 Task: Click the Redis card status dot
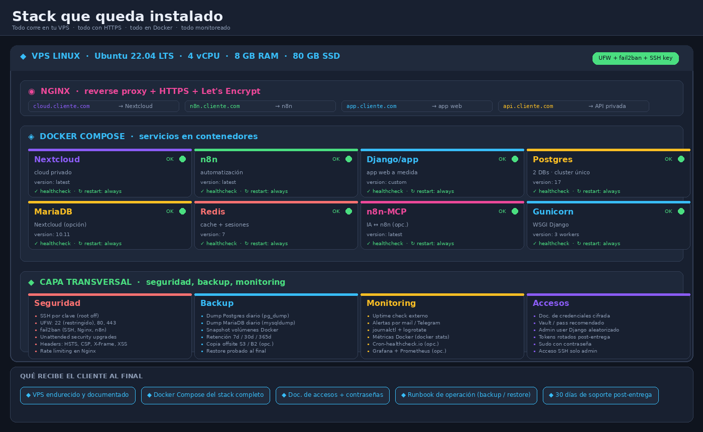click(x=348, y=211)
